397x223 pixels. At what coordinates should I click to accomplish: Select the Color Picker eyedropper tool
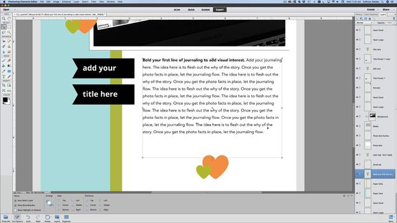coord(4,71)
